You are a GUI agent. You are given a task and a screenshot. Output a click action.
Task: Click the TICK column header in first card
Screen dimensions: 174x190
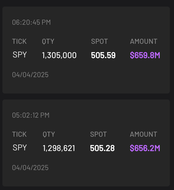point(19,41)
